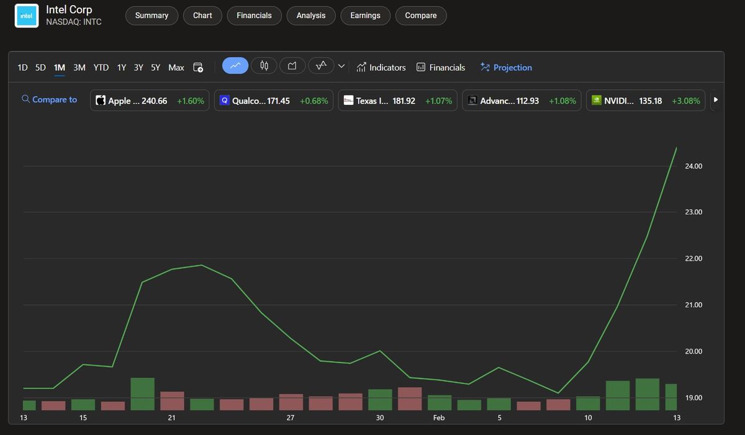Switch to the area chart type
The image size is (745, 435).
coord(292,66)
